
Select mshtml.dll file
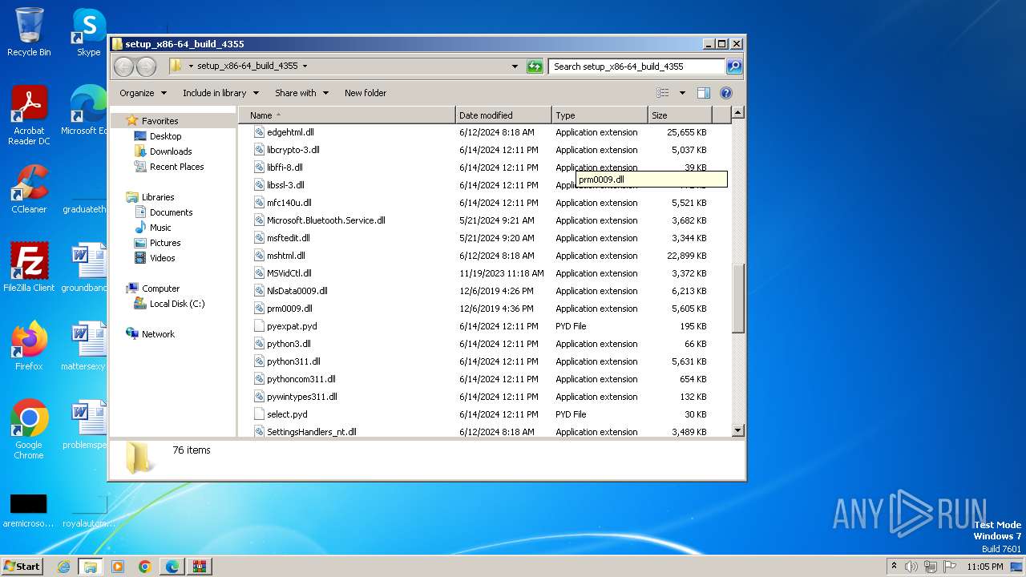286,256
